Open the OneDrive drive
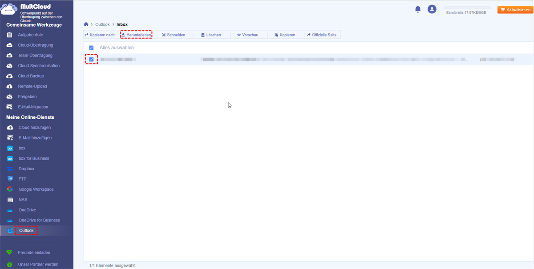The width and height of the screenshot is (534, 269). point(27,210)
